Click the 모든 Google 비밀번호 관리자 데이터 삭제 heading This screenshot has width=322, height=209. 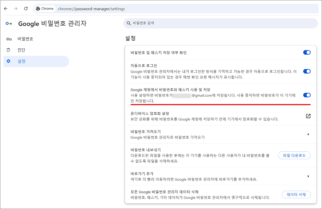164,192
